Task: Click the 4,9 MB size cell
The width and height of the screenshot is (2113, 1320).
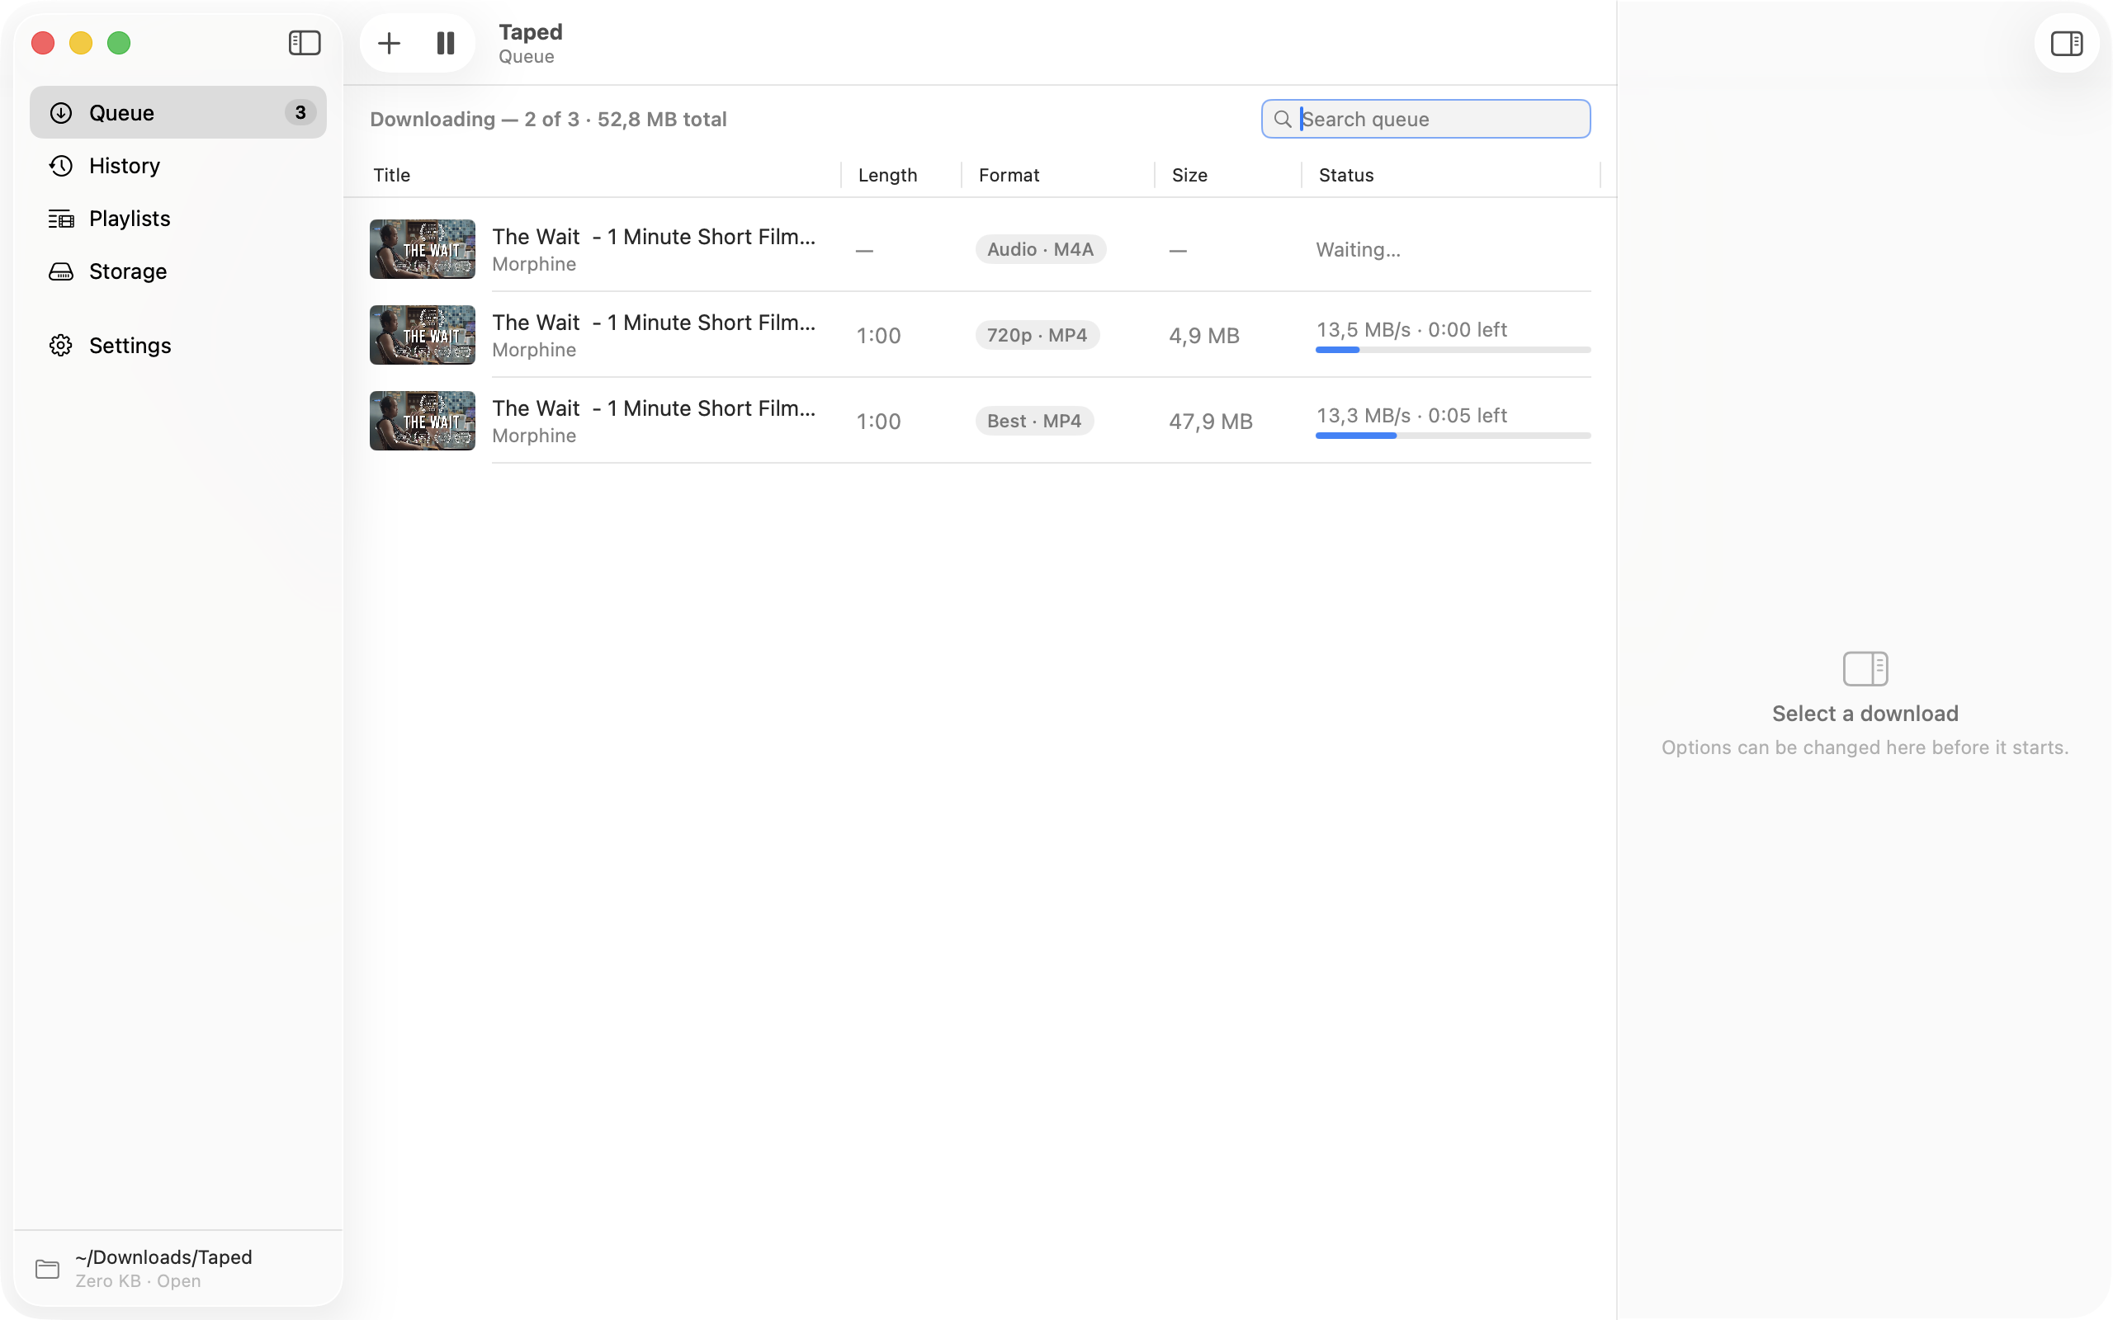Action: click(1204, 335)
